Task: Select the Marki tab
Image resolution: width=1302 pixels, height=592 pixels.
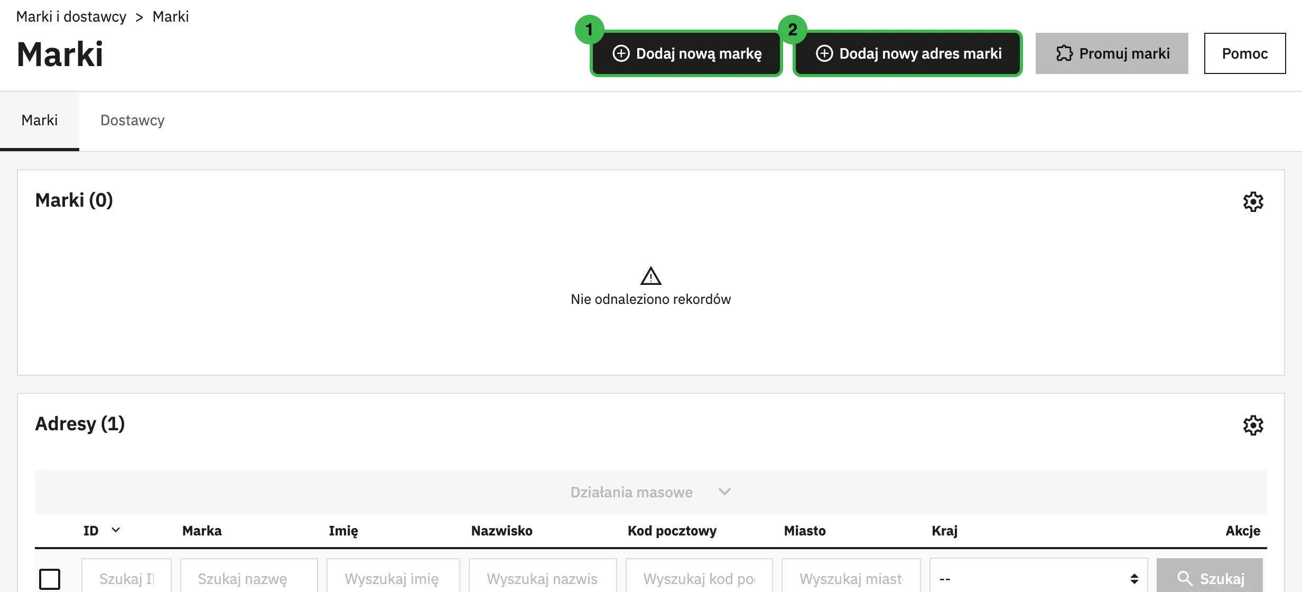Action: click(40, 121)
